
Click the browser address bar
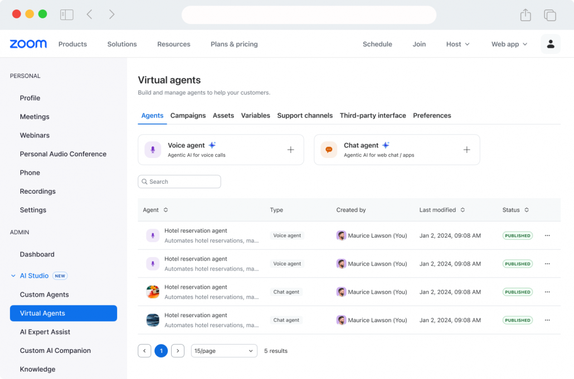[309, 15]
